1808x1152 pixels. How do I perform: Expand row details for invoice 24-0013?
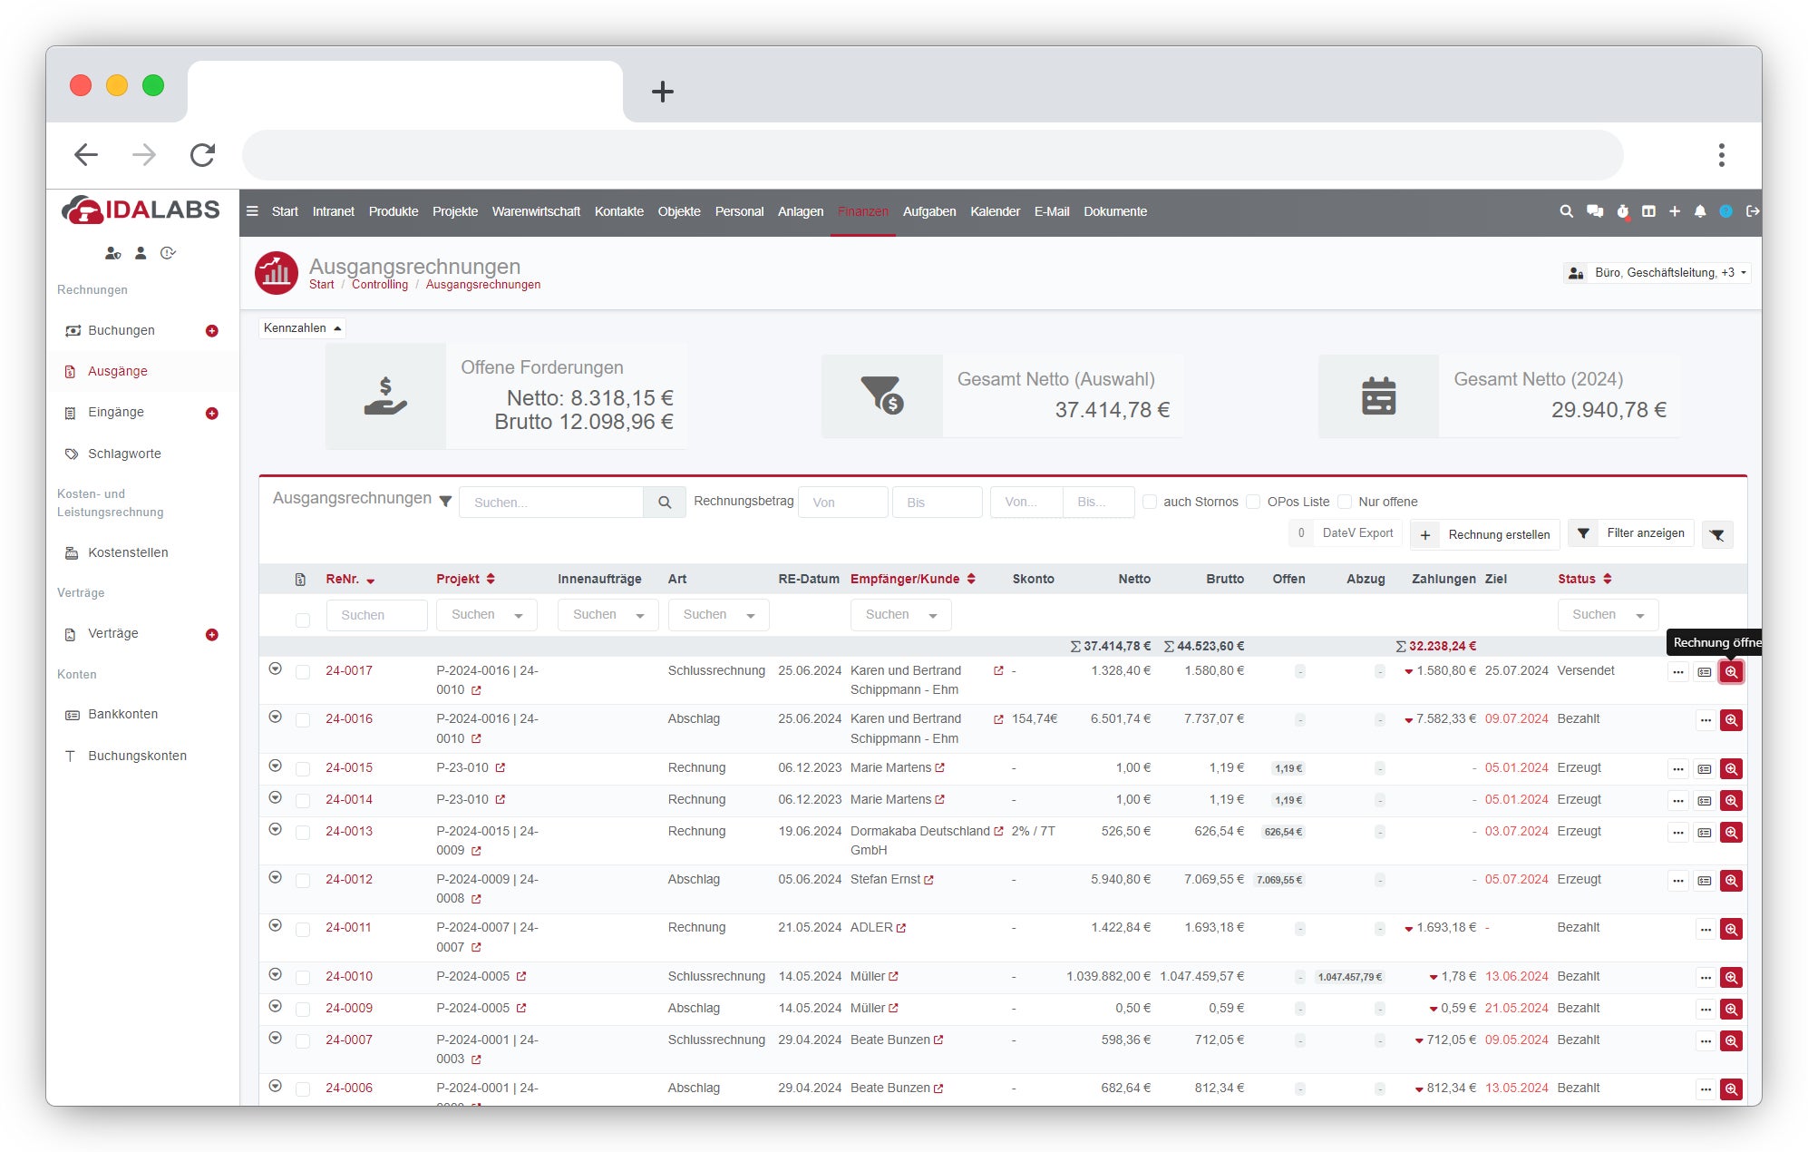pyautogui.click(x=276, y=830)
